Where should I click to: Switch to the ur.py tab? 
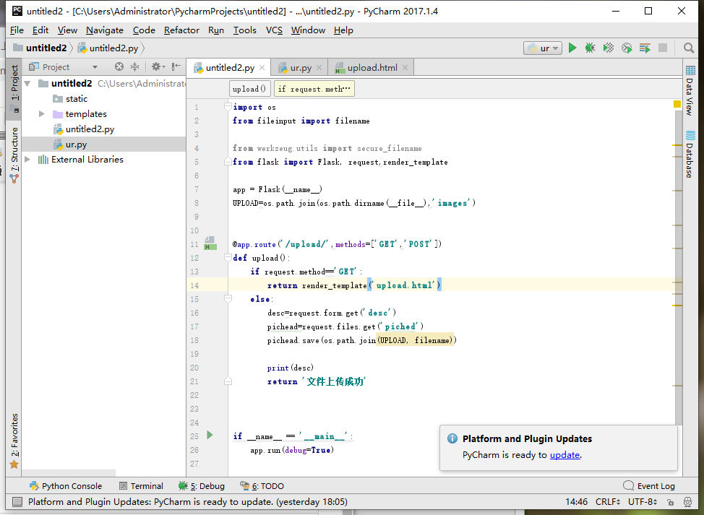click(x=301, y=68)
